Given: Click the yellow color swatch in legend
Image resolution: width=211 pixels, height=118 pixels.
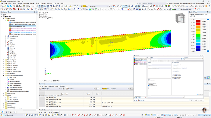Looking at the screenshot, I should coord(198,33).
